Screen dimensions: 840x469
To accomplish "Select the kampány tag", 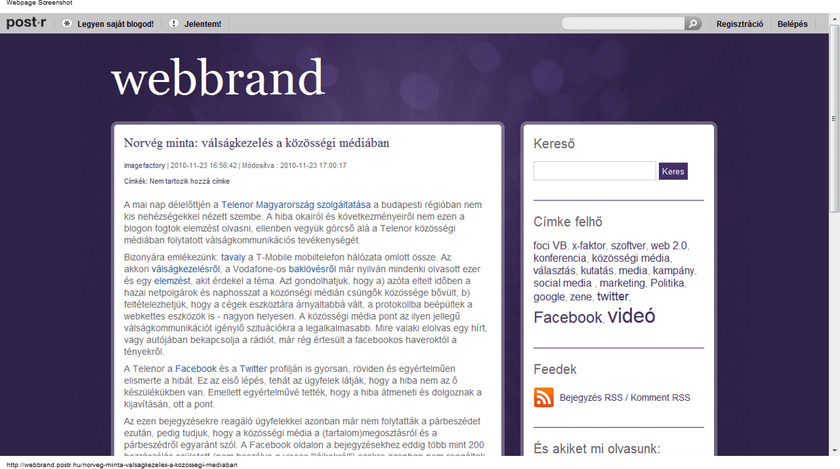I will point(673,270).
